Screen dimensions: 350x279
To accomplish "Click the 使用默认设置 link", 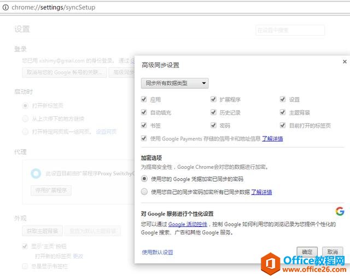I will [x=157, y=252].
